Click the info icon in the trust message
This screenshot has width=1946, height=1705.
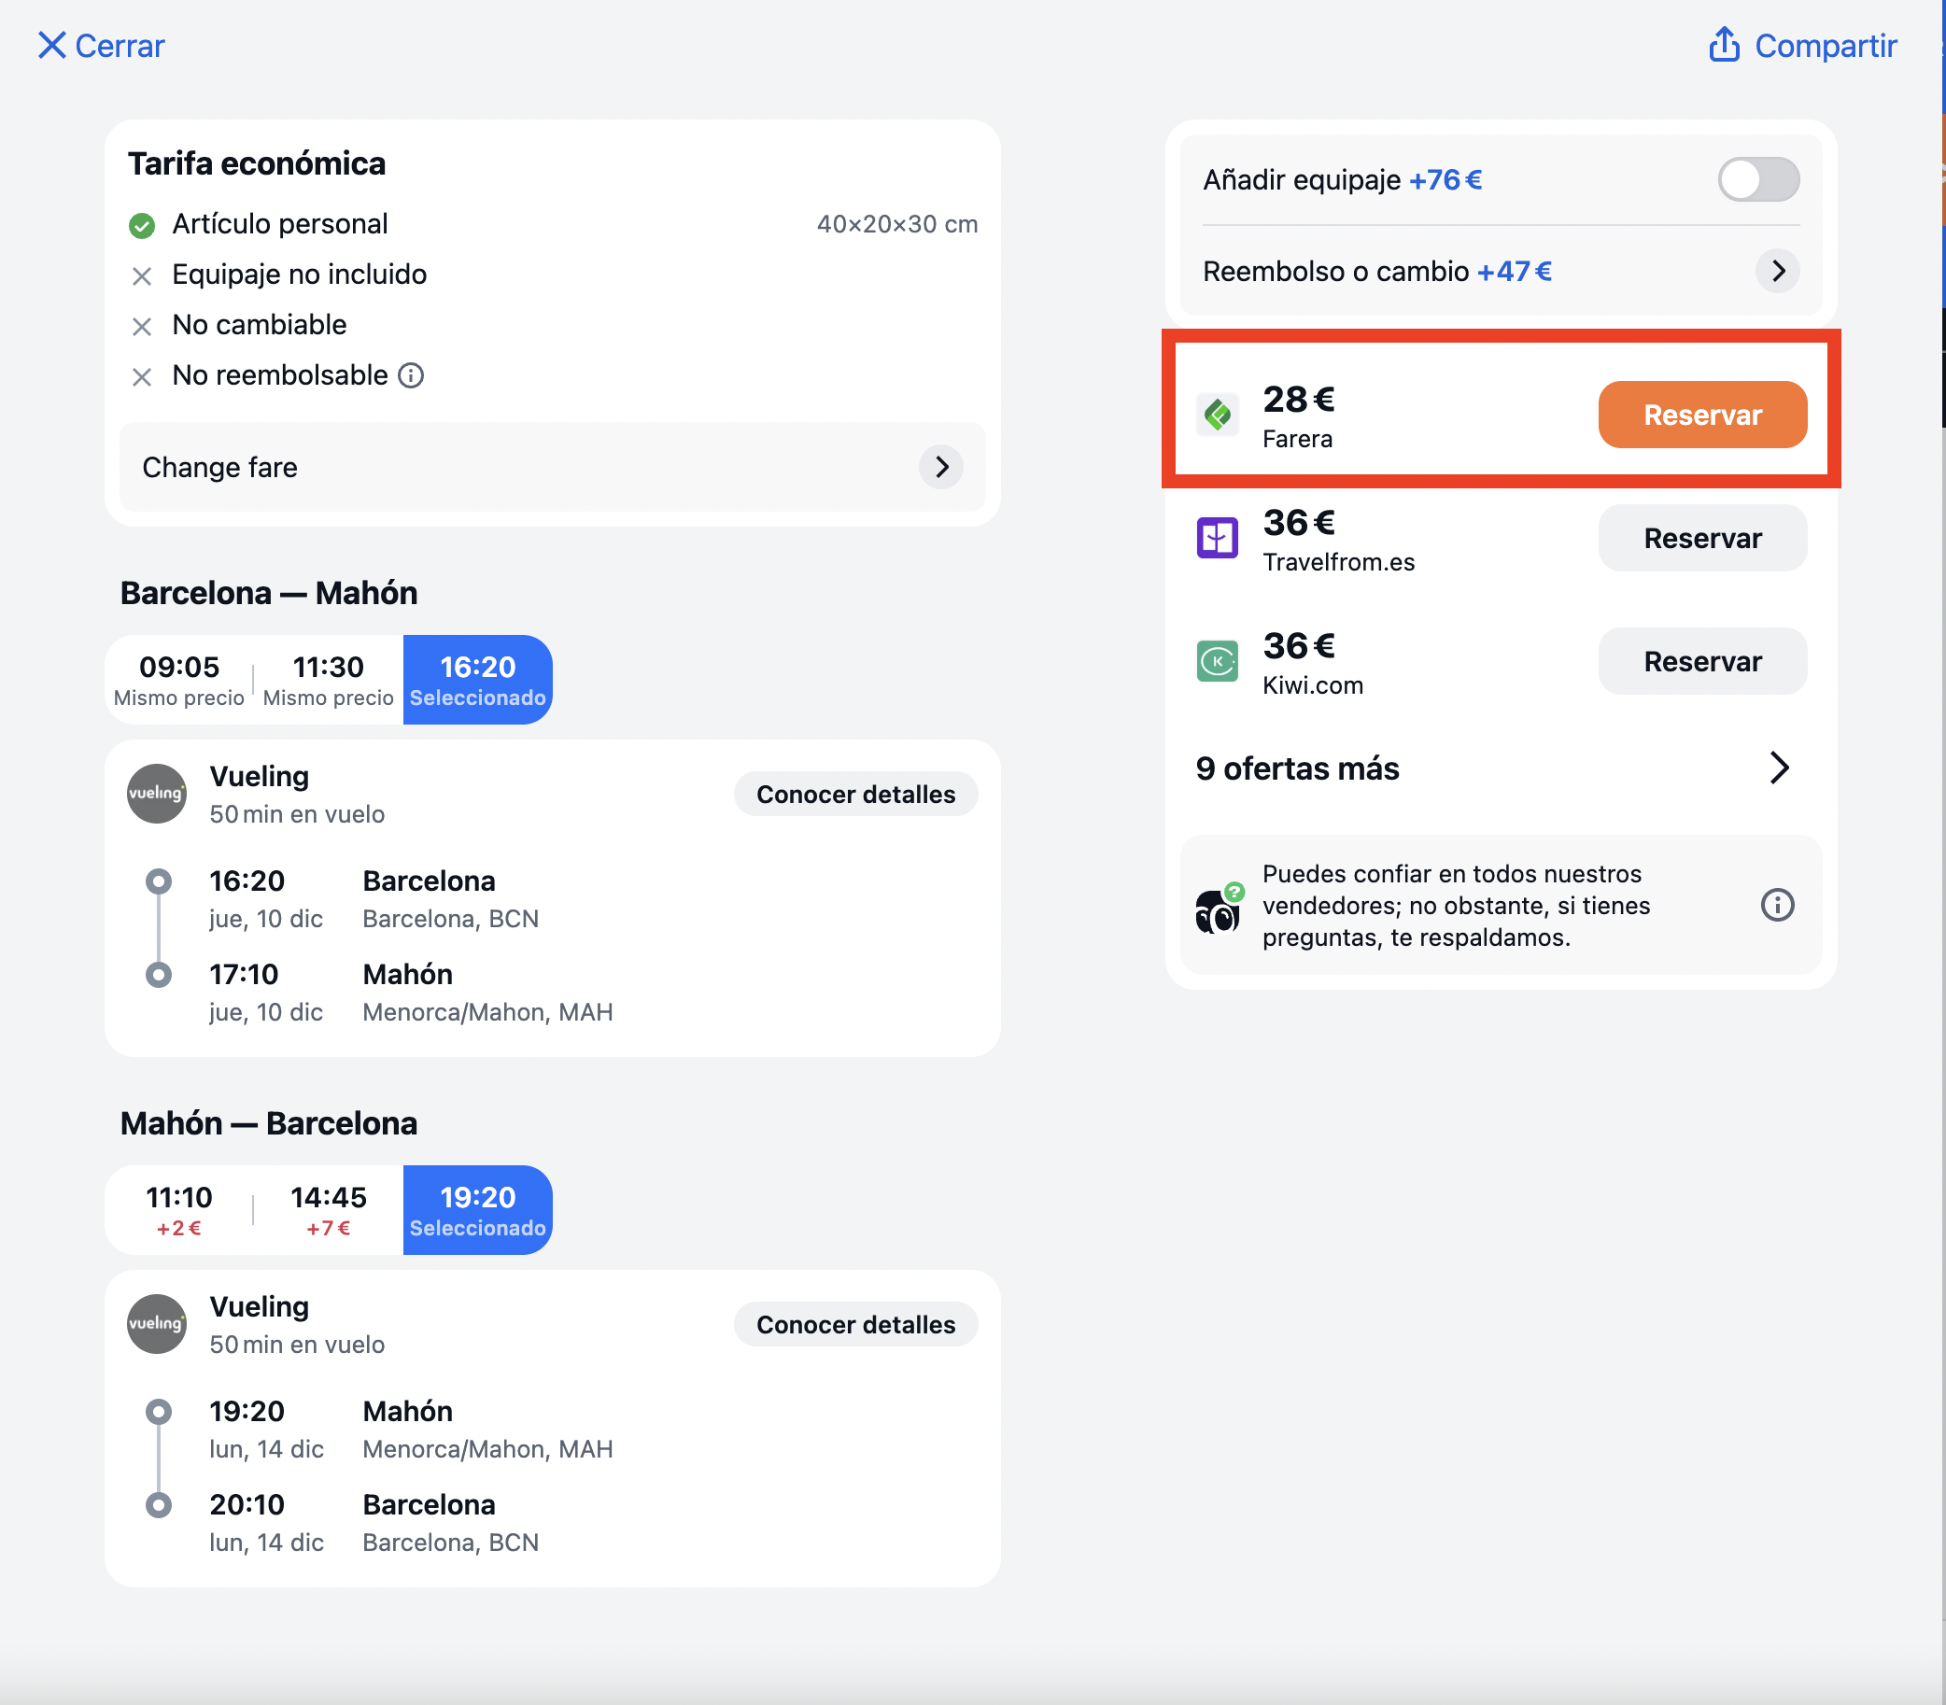(1777, 905)
